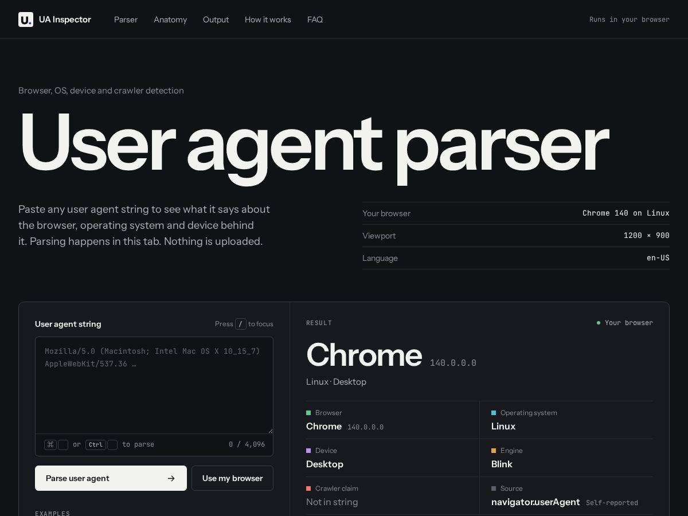
Task: Click the Parse user agent button
Action: click(111, 478)
